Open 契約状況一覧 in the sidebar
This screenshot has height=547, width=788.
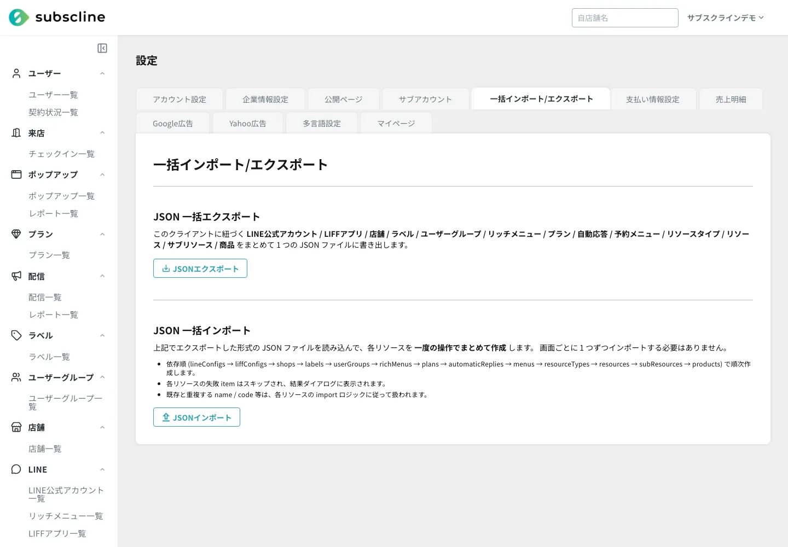tap(53, 112)
